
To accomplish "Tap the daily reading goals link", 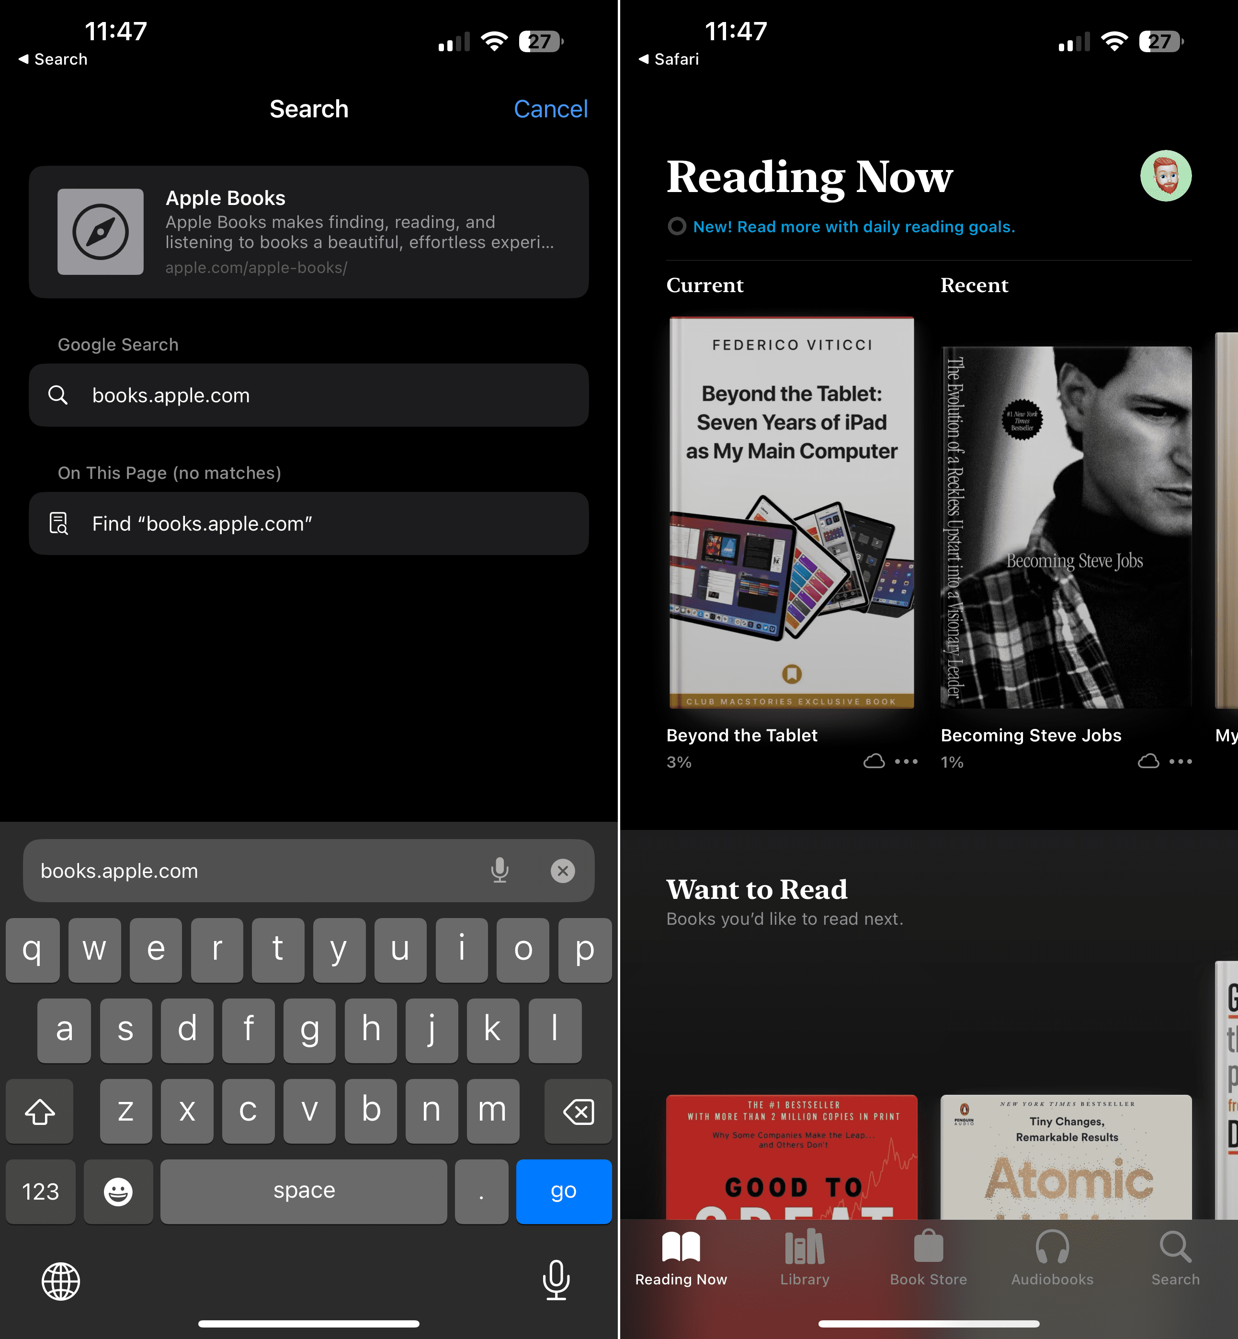I will [854, 227].
